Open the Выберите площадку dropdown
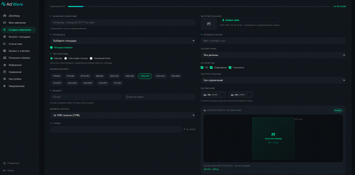Image resolution: width=355 pixels, height=175 pixels. pos(122,41)
